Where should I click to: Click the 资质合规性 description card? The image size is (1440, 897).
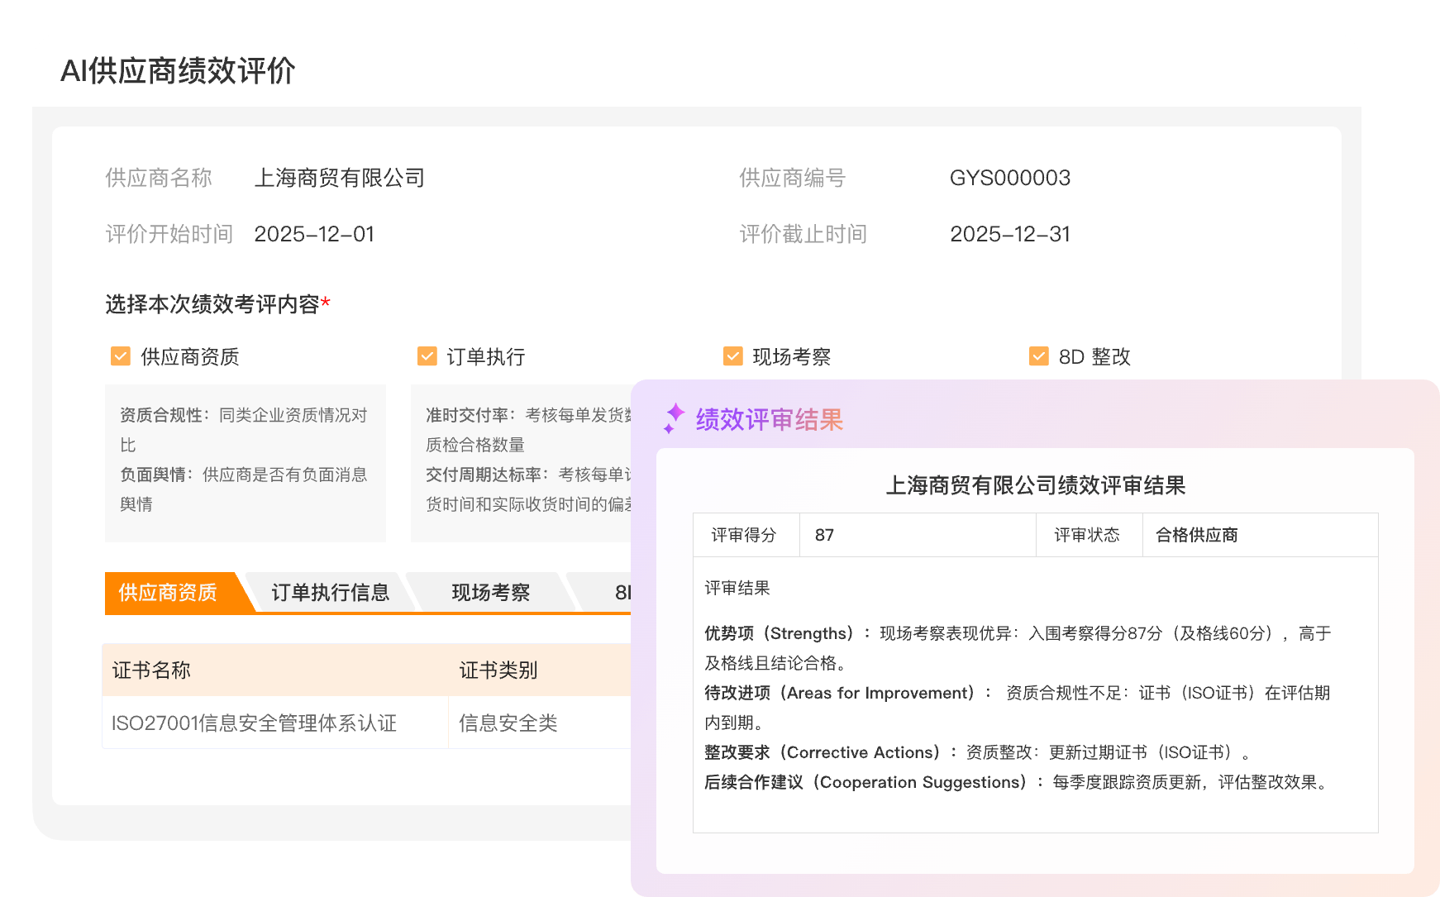pyautogui.click(x=245, y=461)
